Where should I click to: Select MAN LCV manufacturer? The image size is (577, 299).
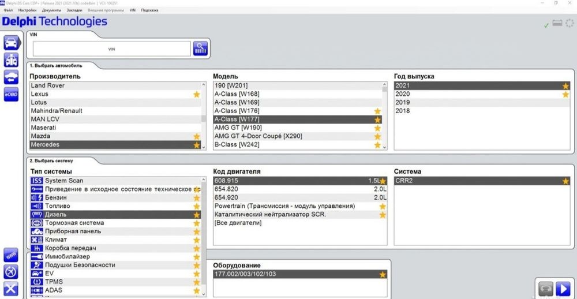click(115, 119)
